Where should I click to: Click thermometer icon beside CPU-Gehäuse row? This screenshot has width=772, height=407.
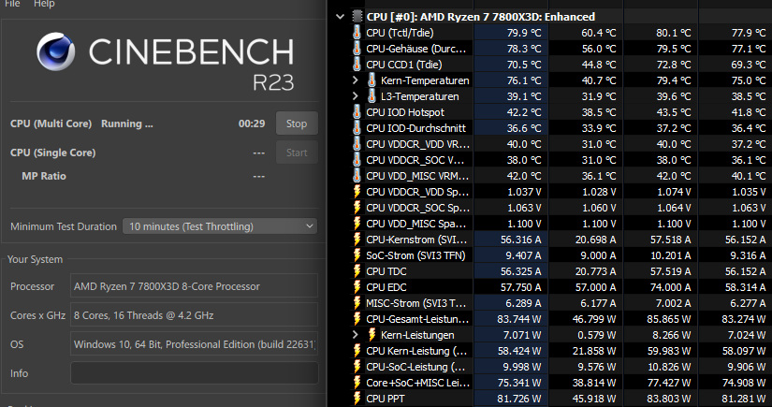click(x=357, y=49)
